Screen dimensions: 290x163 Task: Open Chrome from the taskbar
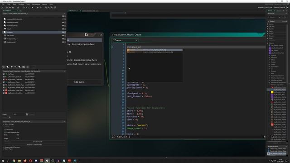tap(14, 161)
